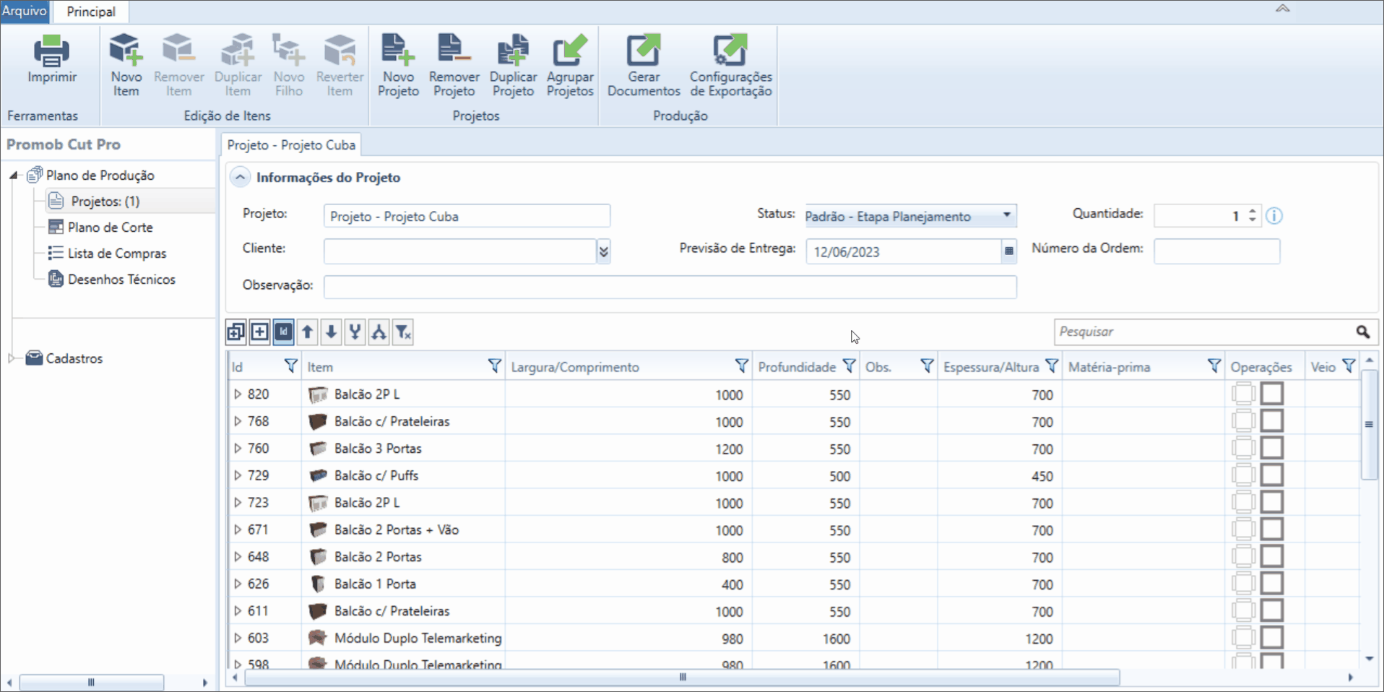
Task: Filter the Matéria-prima column
Action: [x=1214, y=366]
